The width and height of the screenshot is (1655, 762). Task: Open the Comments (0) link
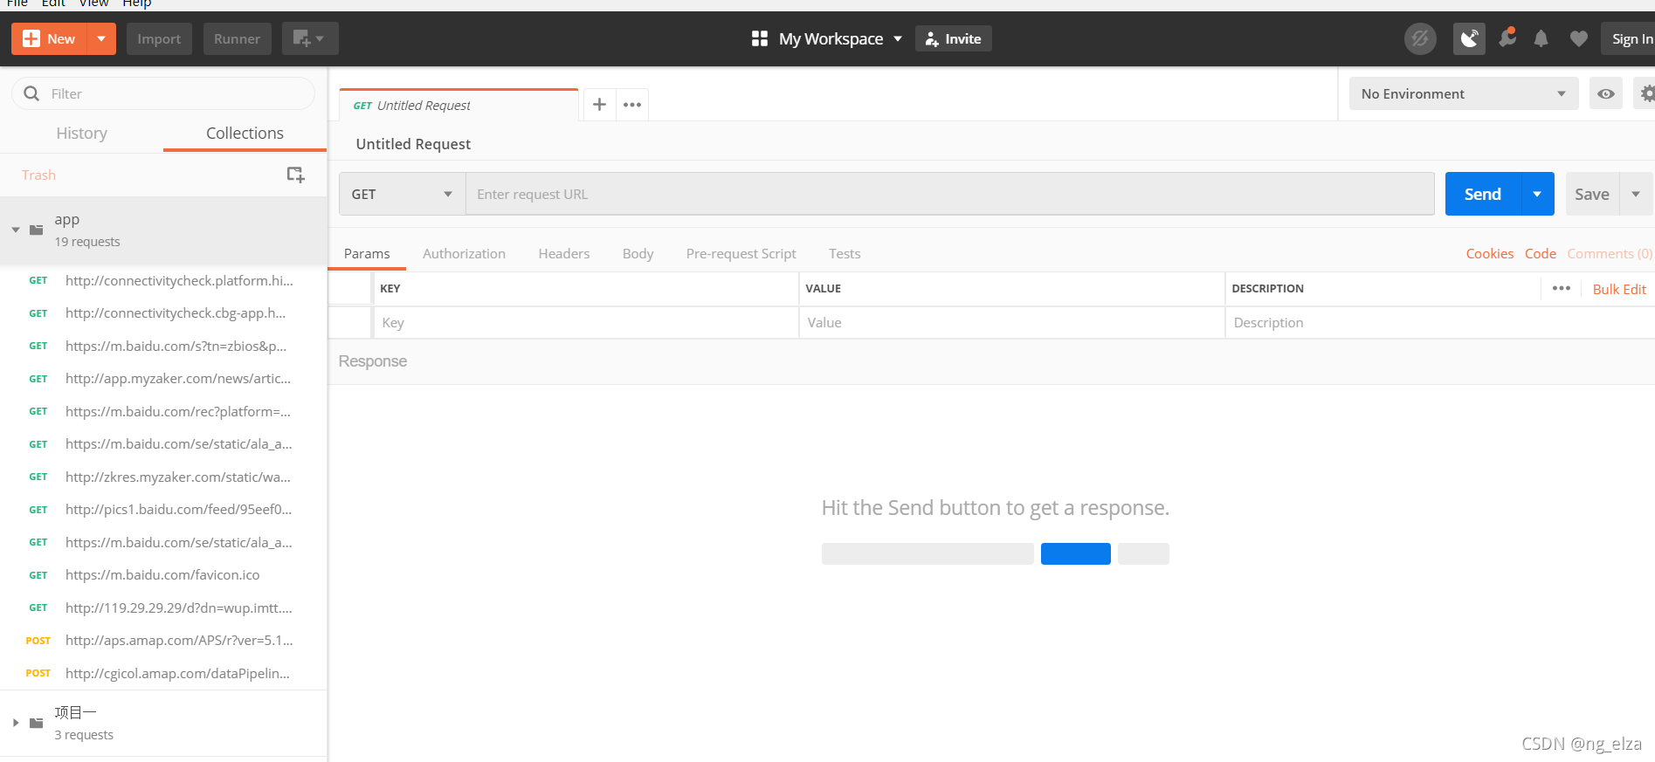point(1610,253)
